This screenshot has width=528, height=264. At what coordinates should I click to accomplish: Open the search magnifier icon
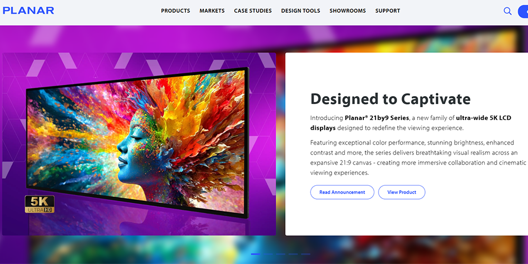tap(507, 11)
